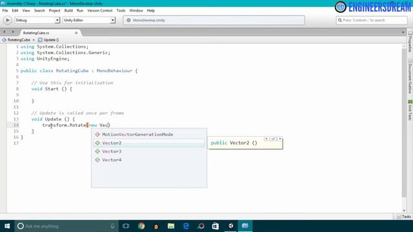413x232 pixels.
Task: Open the Tasks pad in status bar
Action: [x=404, y=217]
